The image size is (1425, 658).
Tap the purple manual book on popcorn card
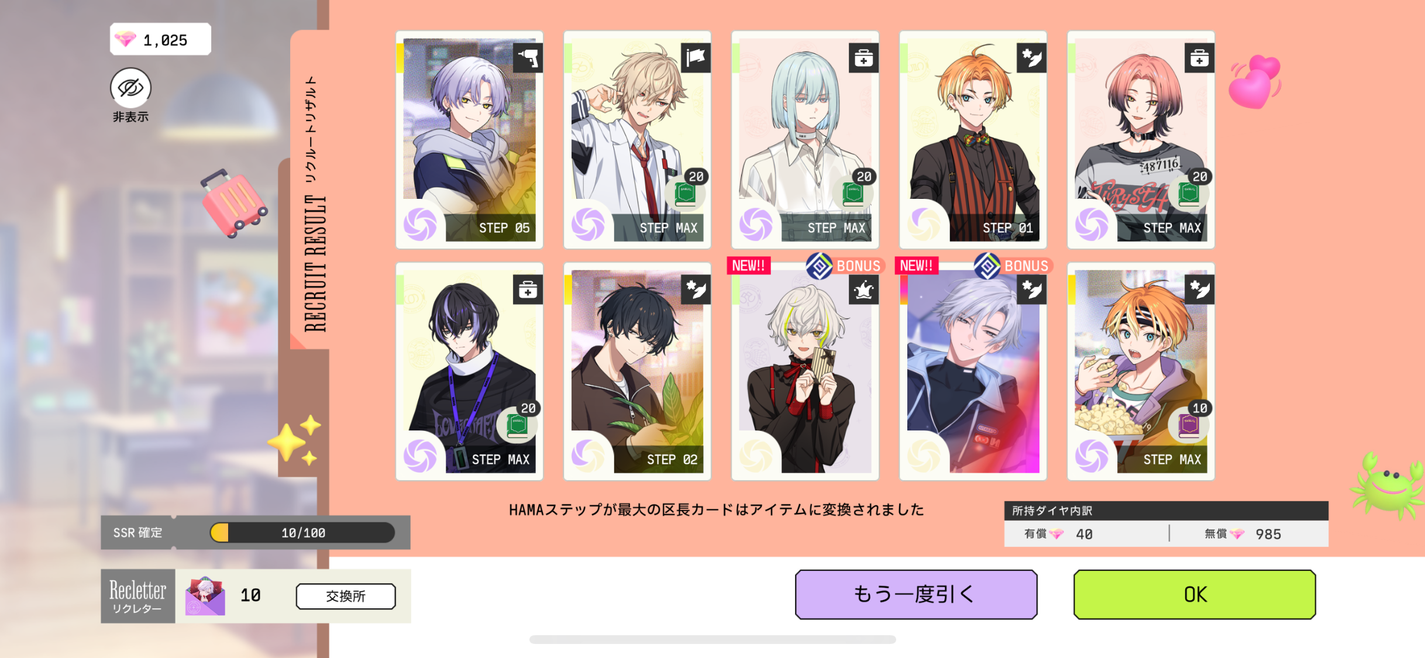(1188, 425)
